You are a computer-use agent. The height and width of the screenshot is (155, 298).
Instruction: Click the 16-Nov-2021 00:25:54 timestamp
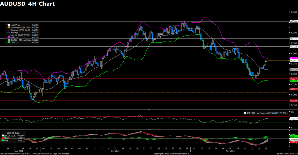click(x=287, y=154)
